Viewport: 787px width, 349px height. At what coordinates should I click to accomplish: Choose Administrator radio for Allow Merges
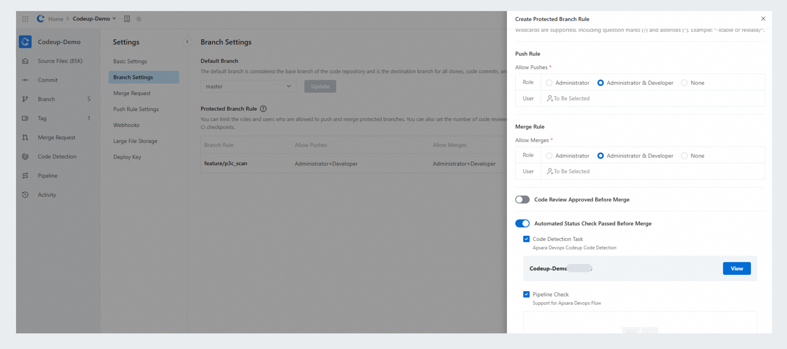(549, 156)
